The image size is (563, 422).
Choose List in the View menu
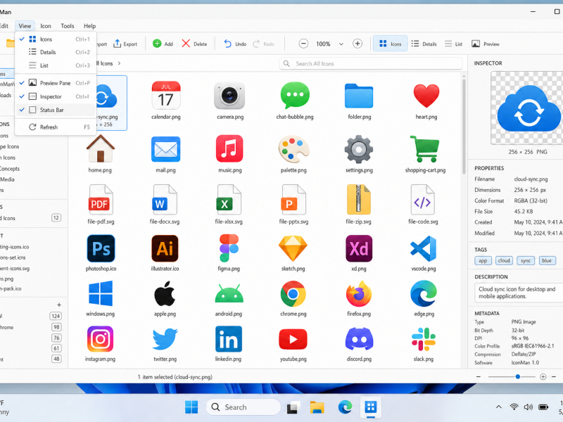pyautogui.click(x=56, y=65)
